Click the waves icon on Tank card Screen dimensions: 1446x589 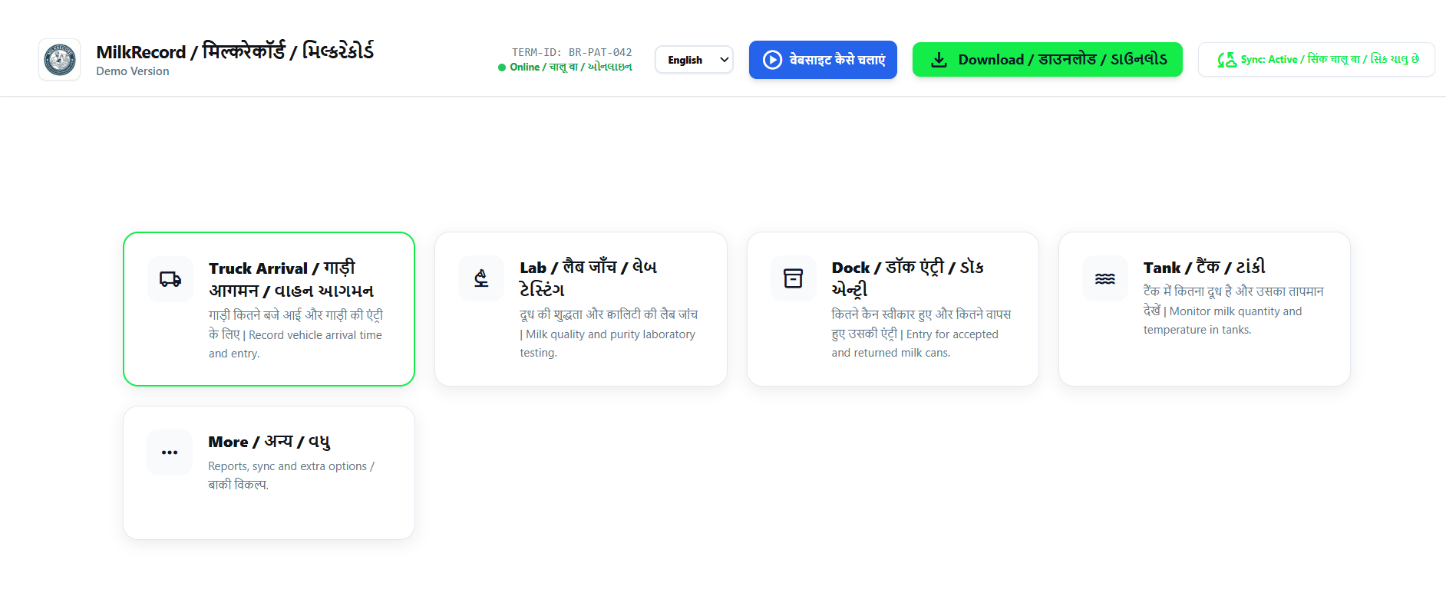(x=1105, y=278)
